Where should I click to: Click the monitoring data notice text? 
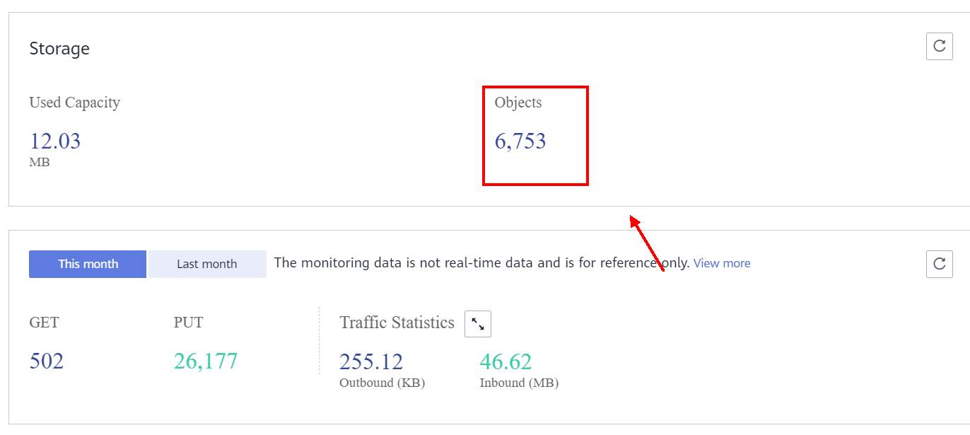click(481, 263)
